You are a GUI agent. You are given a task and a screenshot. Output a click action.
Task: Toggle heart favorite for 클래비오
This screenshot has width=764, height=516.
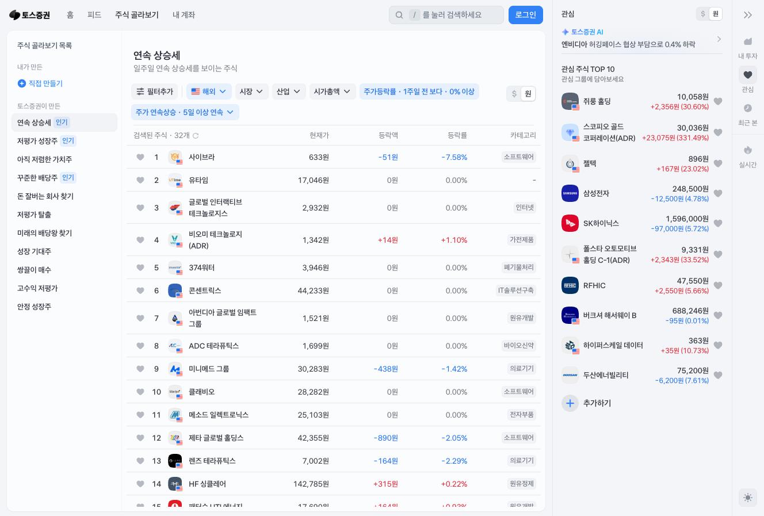click(x=140, y=392)
